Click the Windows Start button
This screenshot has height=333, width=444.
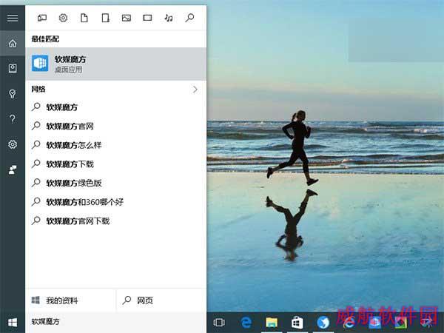point(13,322)
